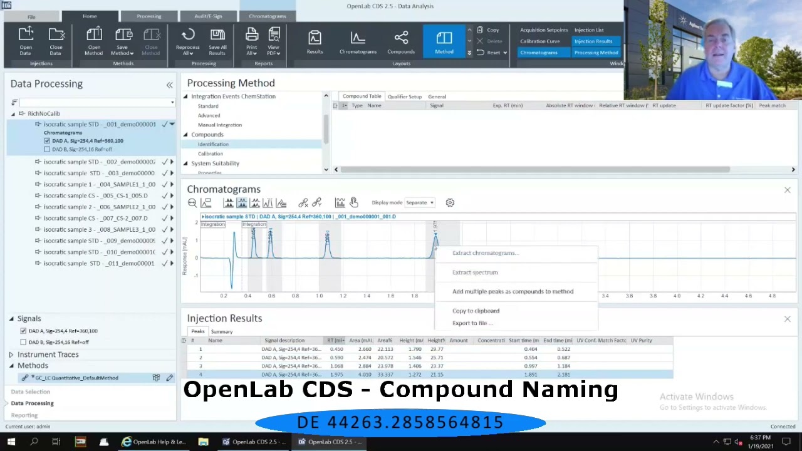Click the axis scaling icon in Chromatograms toolbar

coord(206,203)
